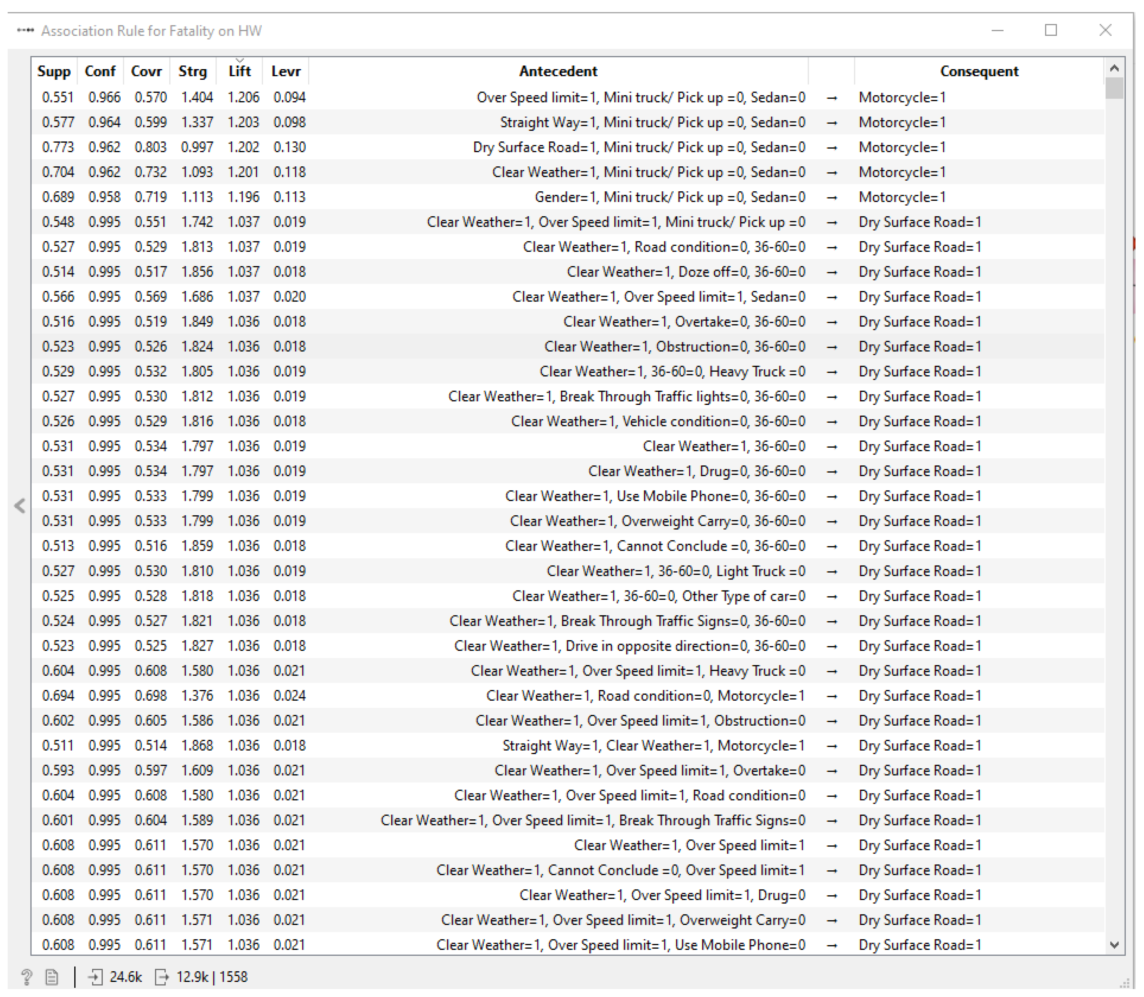Sort rules by Supp column header
Screen dimensions: 1144x997
click(x=54, y=71)
